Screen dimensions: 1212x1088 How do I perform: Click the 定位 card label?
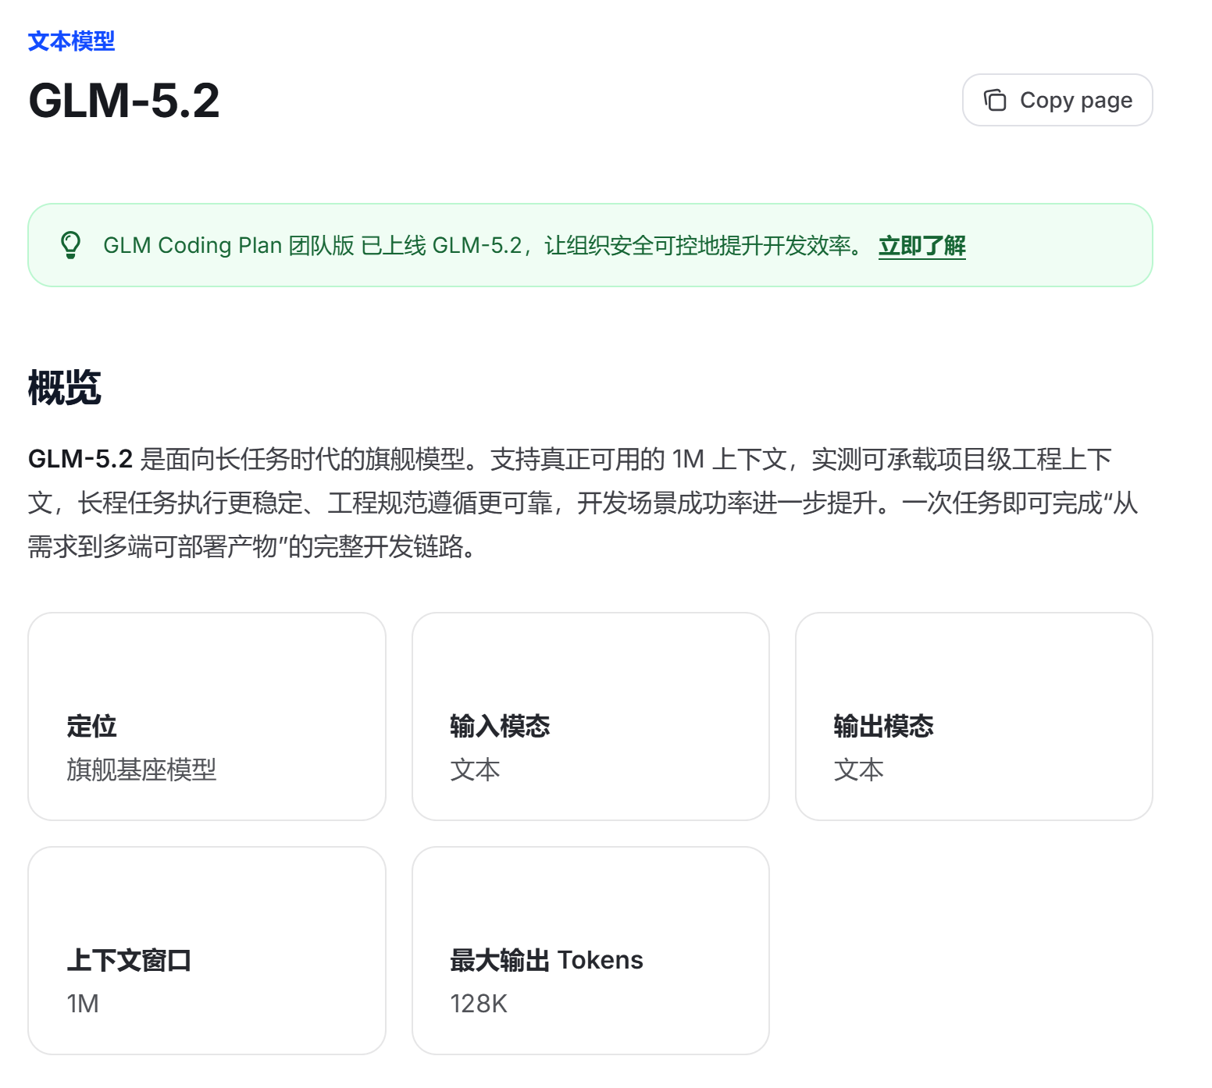[x=91, y=726]
